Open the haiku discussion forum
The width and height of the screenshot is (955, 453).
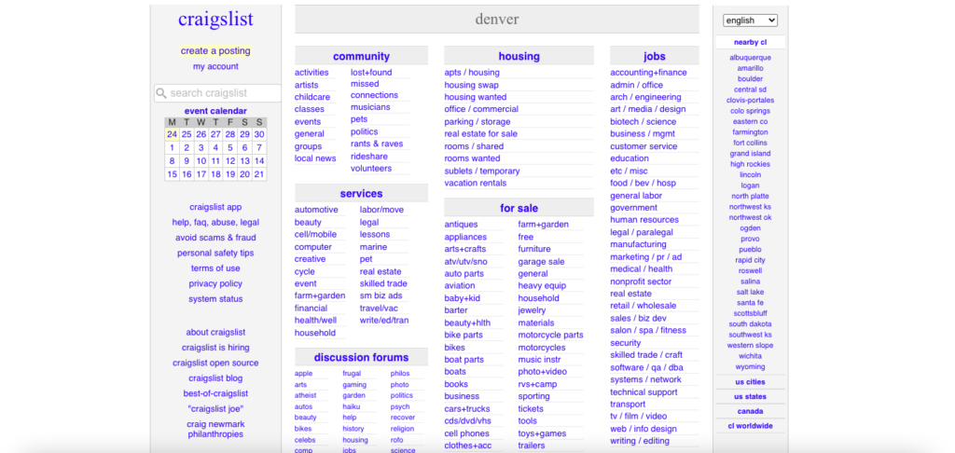click(352, 406)
